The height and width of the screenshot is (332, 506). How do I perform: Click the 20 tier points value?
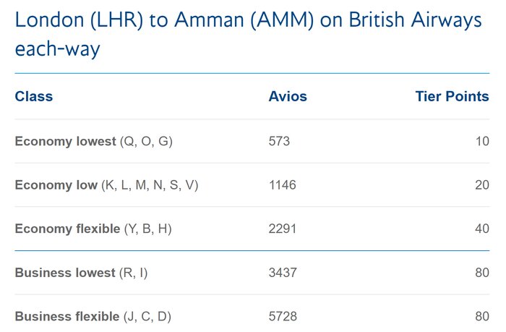pos(482,185)
